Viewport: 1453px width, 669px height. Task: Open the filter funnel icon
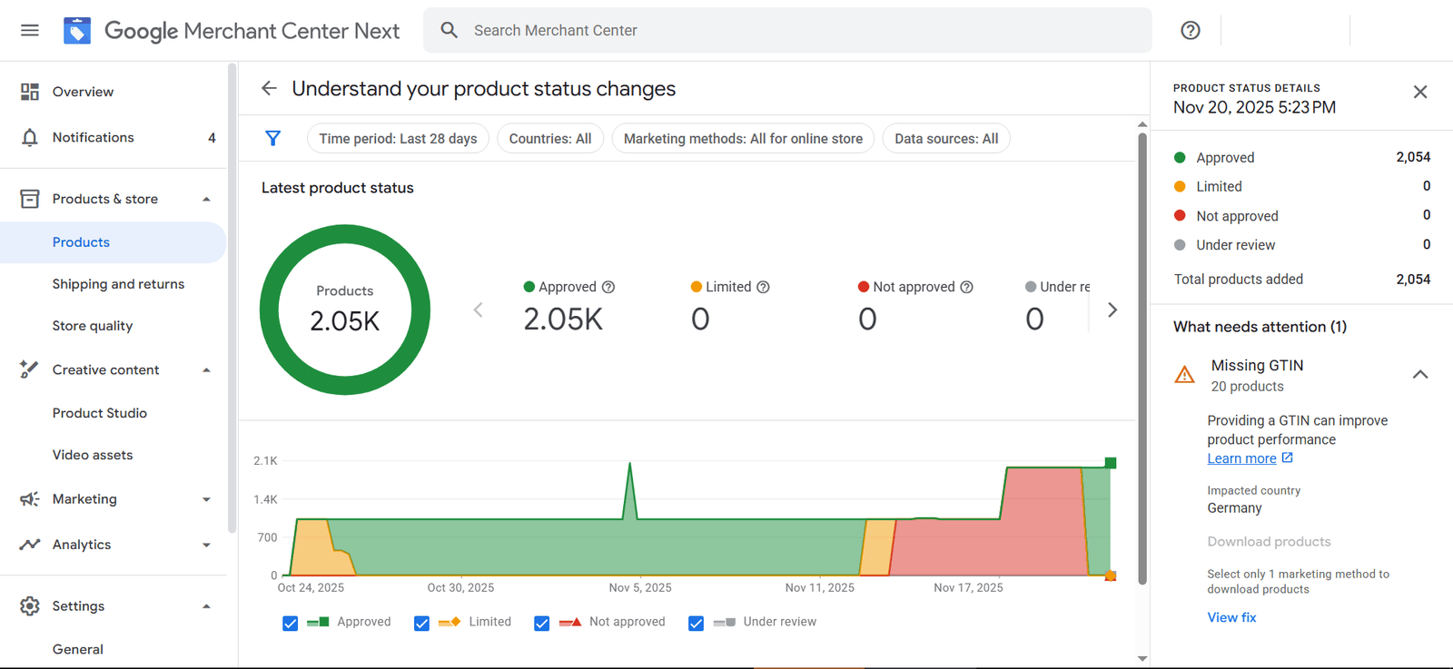pyautogui.click(x=272, y=138)
